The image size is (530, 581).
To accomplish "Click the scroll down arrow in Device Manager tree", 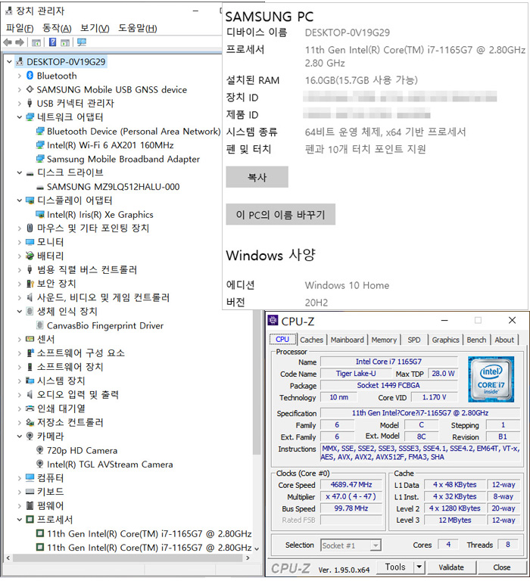I will [x=256, y=548].
